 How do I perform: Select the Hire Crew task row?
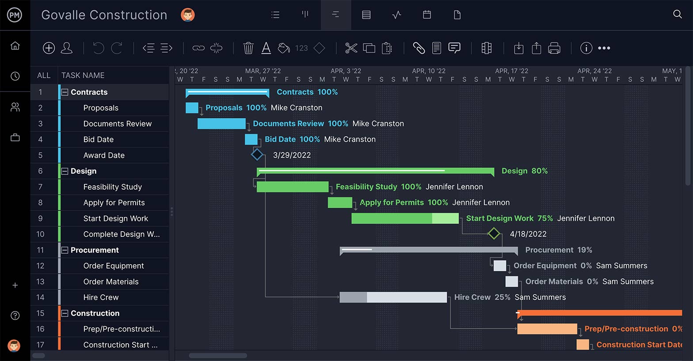pos(101,297)
